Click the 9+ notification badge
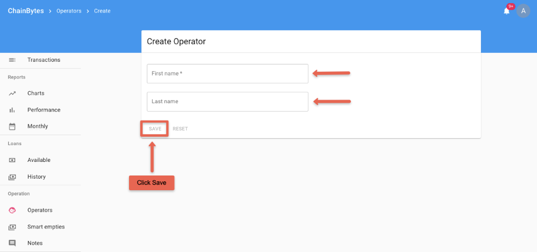This screenshot has height=252, width=537. coord(511,6)
